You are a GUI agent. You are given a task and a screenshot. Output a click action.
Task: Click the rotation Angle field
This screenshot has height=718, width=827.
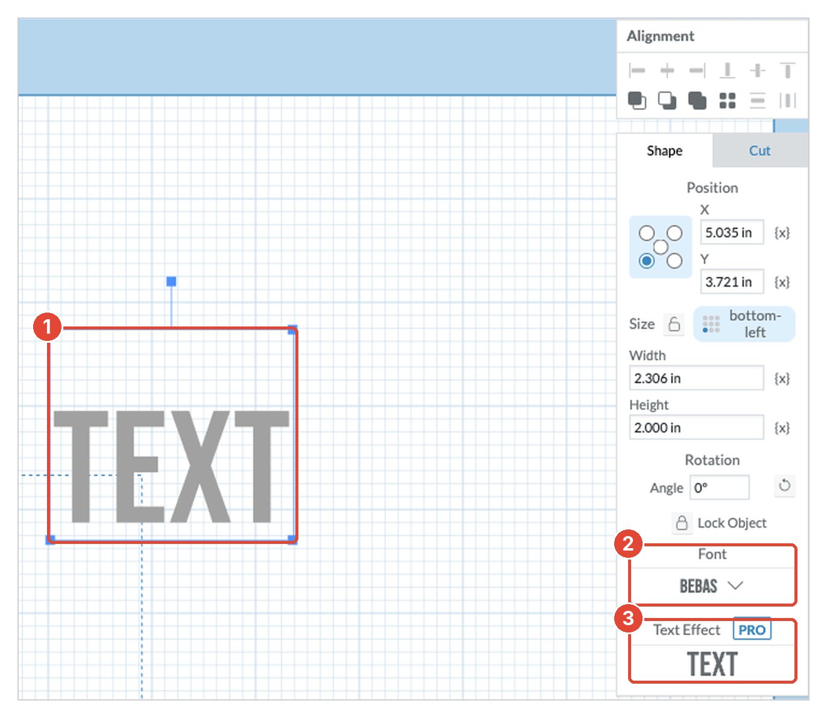click(x=719, y=488)
